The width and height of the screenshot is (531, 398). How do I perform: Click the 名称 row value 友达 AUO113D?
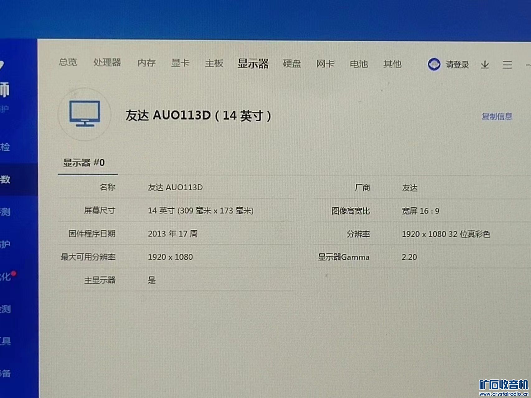[175, 187]
